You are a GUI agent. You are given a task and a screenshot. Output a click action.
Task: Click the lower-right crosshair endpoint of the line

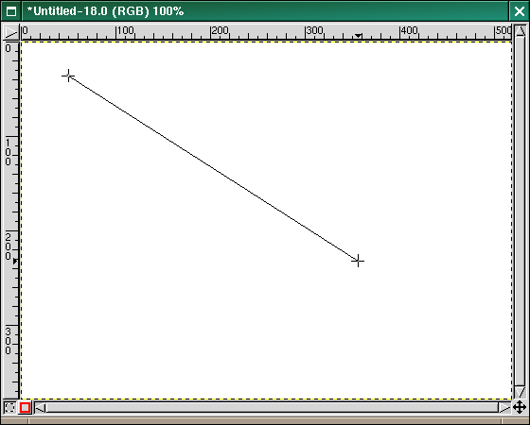click(x=358, y=261)
